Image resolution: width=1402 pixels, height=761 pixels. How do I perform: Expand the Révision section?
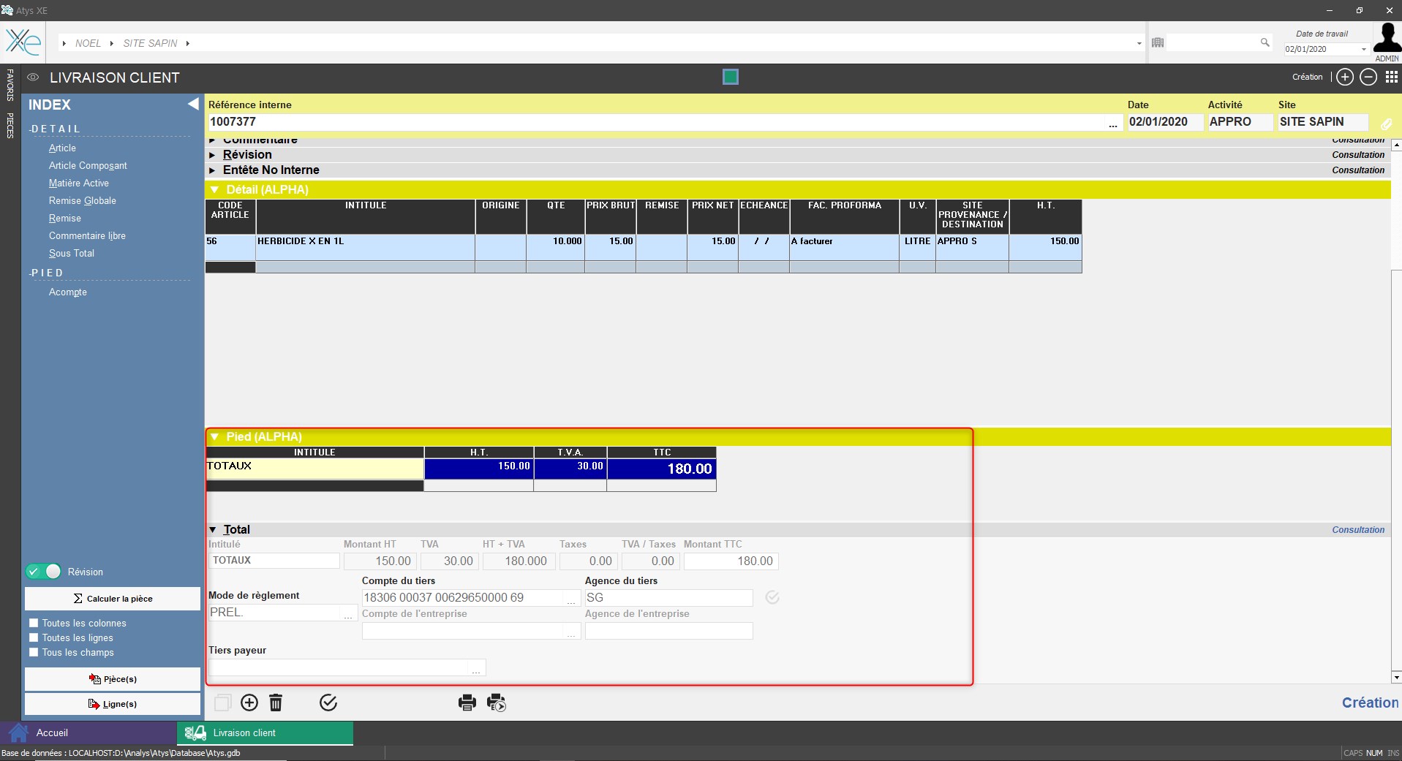click(213, 155)
